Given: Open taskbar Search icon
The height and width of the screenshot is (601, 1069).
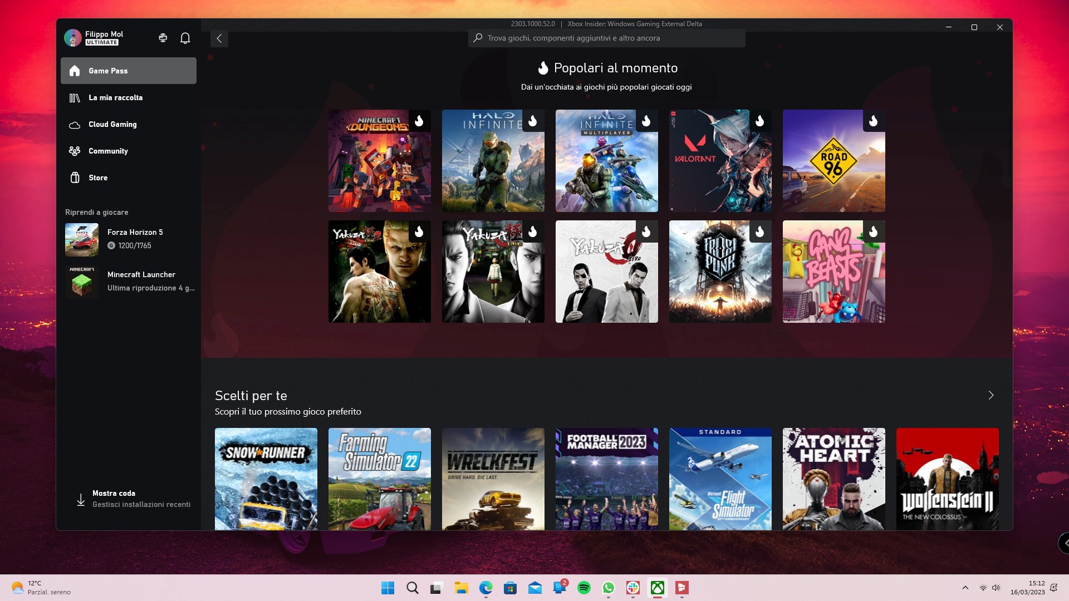Looking at the screenshot, I should point(412,588).
